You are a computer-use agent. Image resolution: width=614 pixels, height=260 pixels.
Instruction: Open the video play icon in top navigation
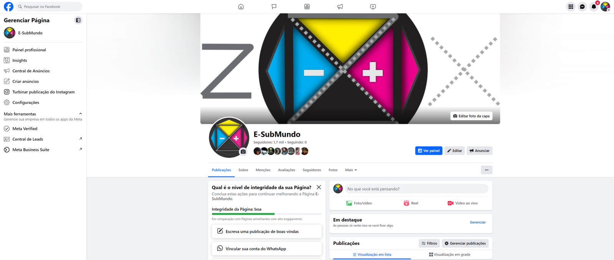pos(373,7)
